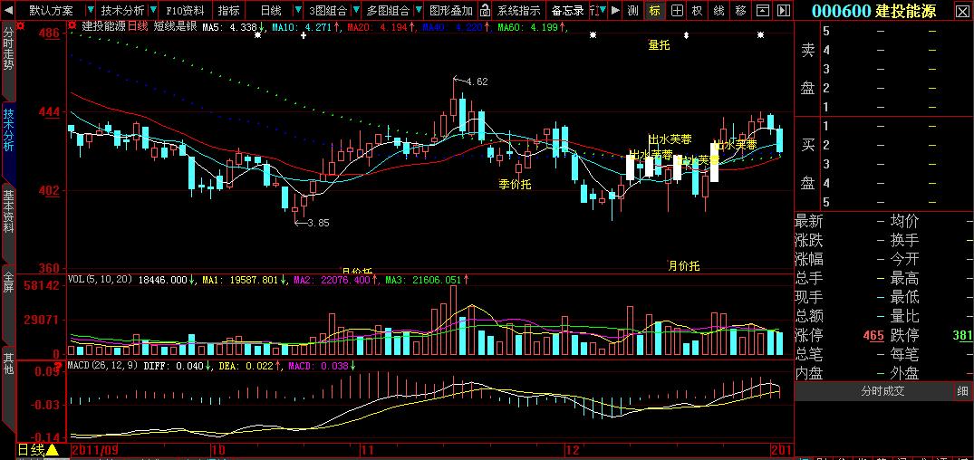Toggle the 细 detail button in trades panel
Viewport: 974px width, 460px height.
pyautogui.click(x=962, y=391)
